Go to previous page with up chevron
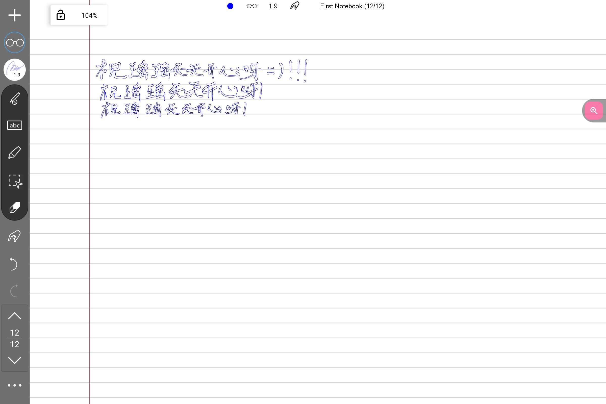This screenshot has width=606, height=404. pyautogui.click(x=15, y=316)
